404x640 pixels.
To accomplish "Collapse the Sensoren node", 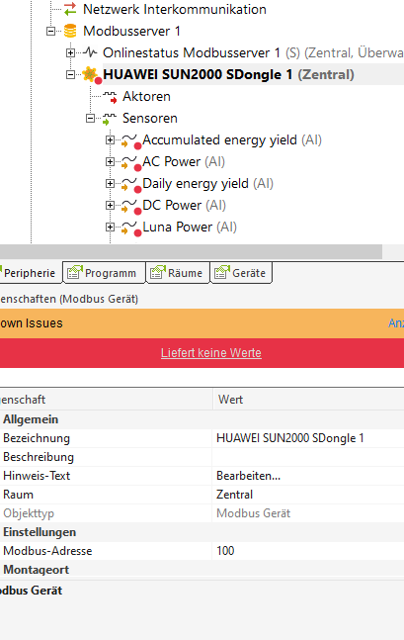I will 90,119.
